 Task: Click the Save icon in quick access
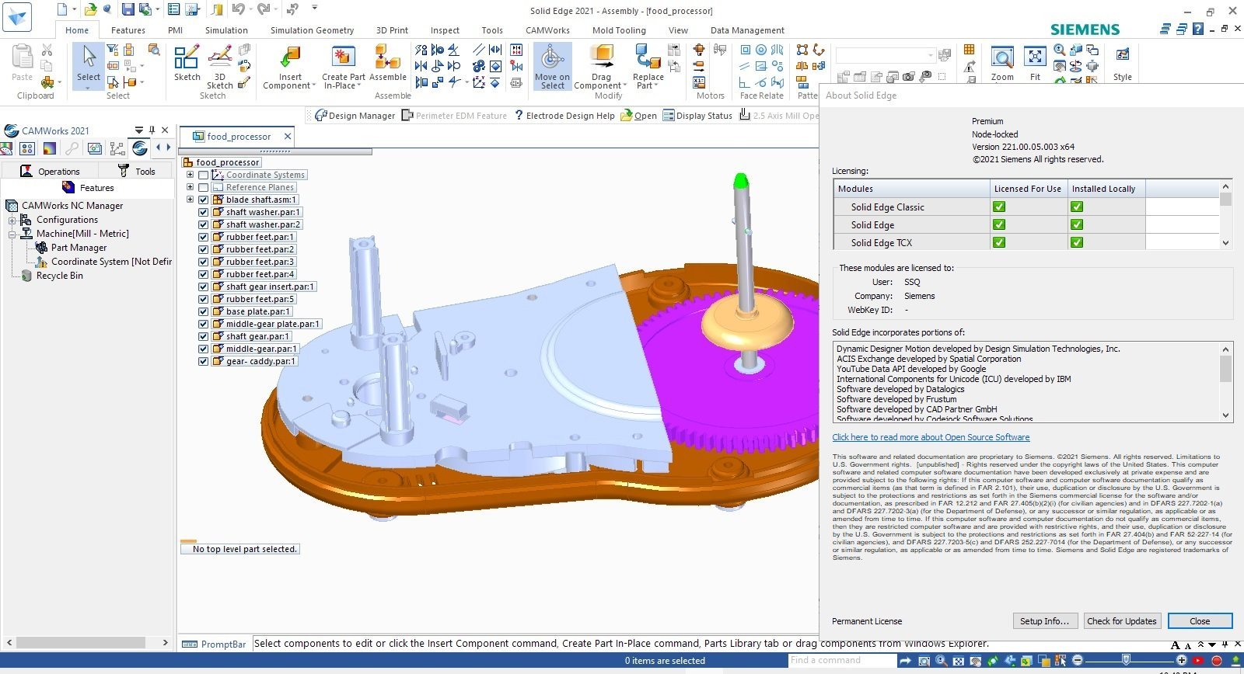point(128,9)
